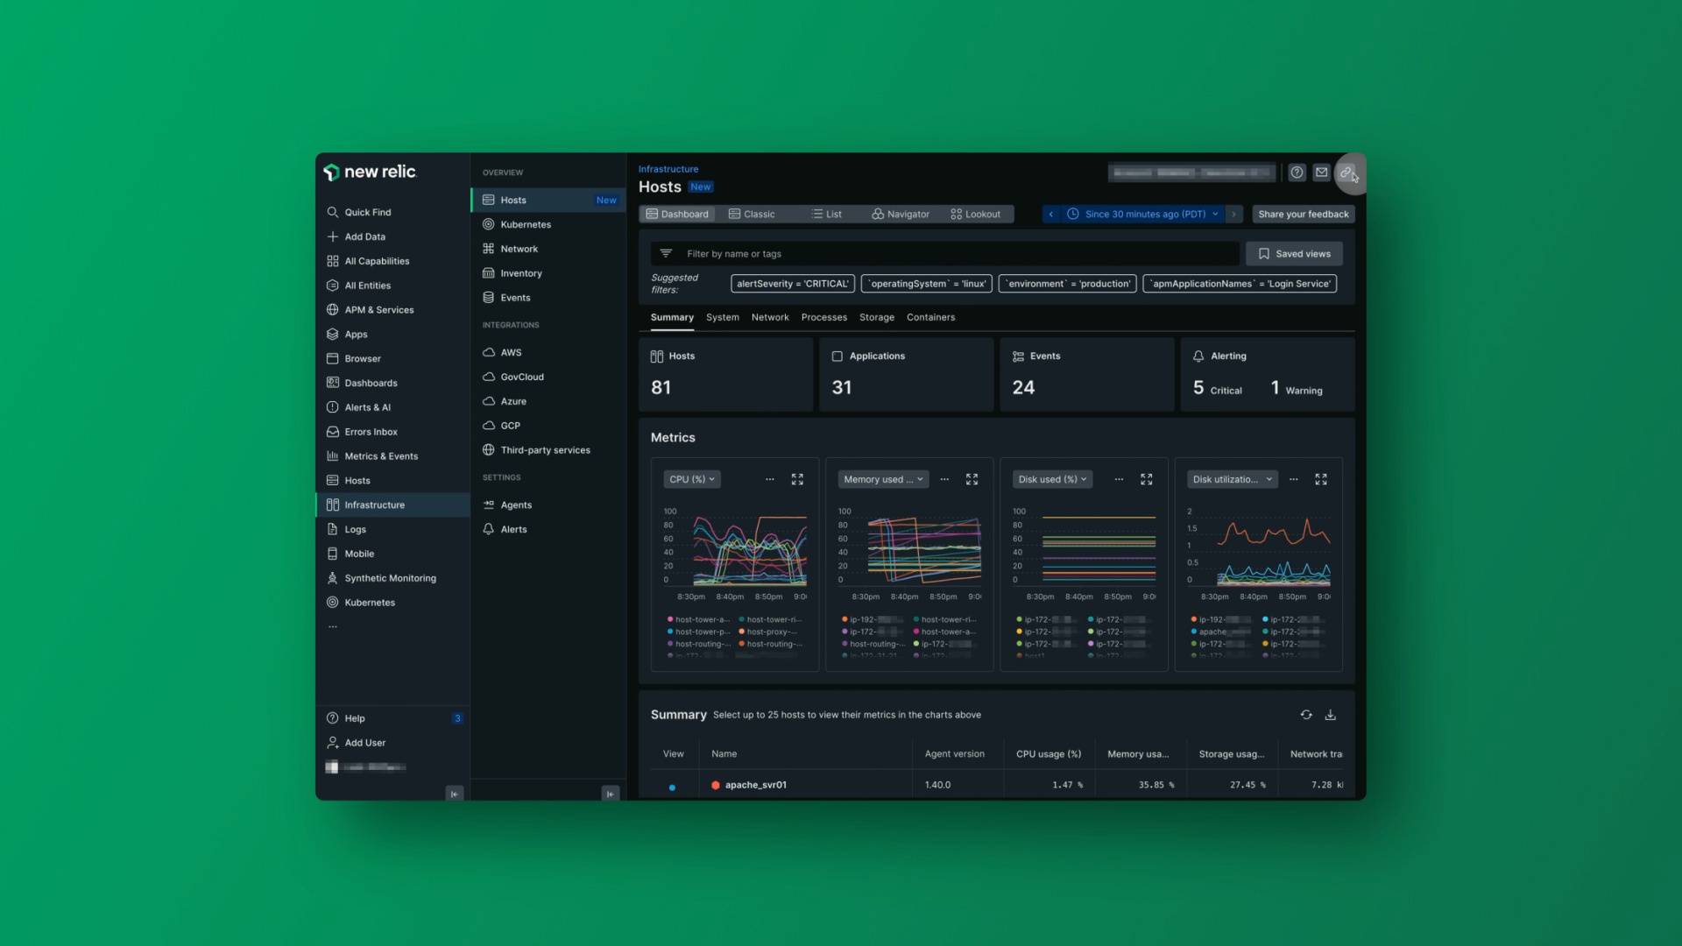The height and width of the screenshot is (946, 1682).
Task: Click the Add User item
Action: tap(364, 743)
